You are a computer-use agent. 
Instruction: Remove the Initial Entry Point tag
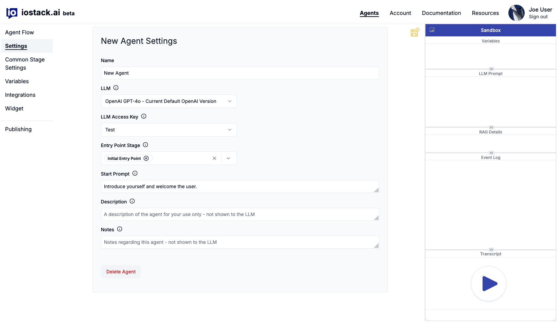(146, 158)
